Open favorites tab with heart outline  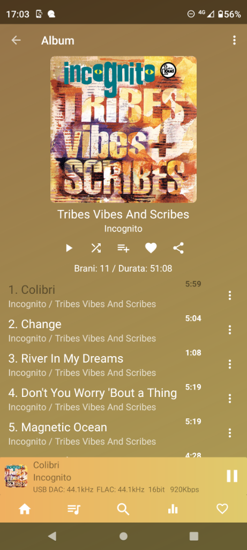pyautogui.click(x=222, y=509)
